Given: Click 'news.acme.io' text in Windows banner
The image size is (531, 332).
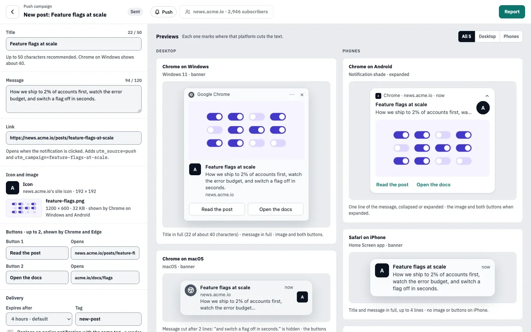Looking at the screenshot, I should pos(219,195).
